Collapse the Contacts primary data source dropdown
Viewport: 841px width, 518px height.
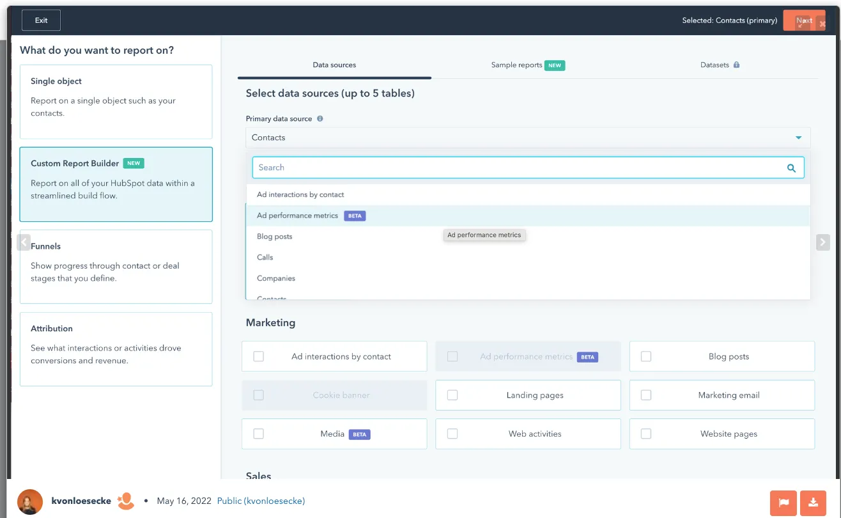pyautogui.click(x=798, y=137)
